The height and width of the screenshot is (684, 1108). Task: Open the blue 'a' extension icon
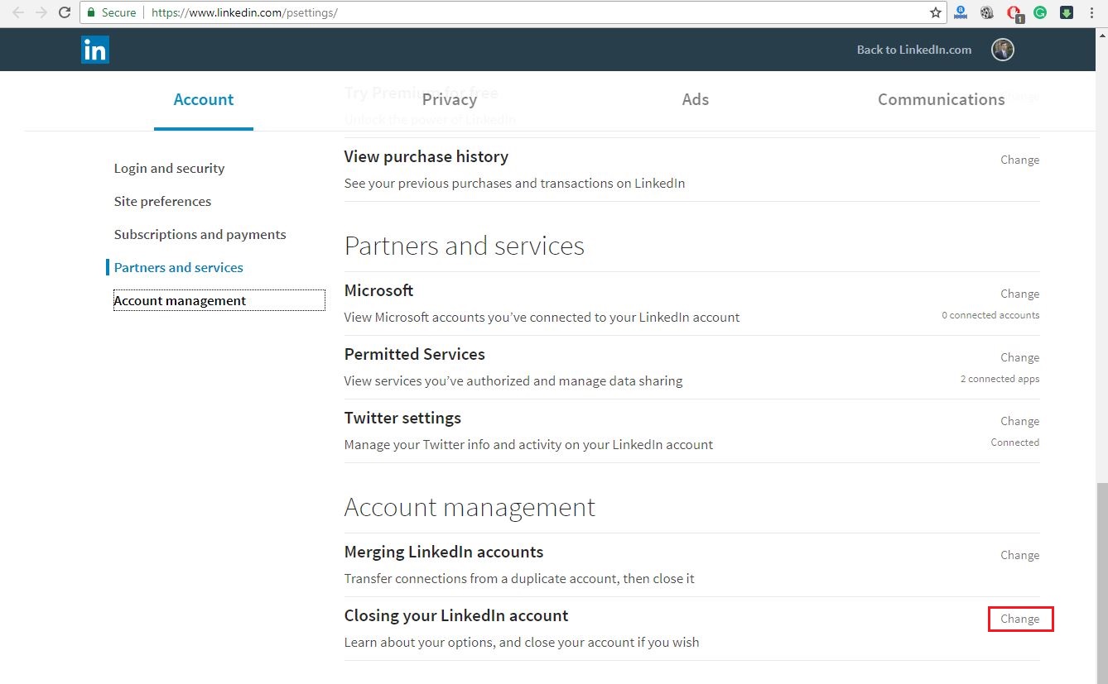[x=961, y=13]
